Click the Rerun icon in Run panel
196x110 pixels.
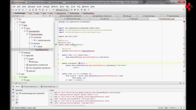(13, 86)
